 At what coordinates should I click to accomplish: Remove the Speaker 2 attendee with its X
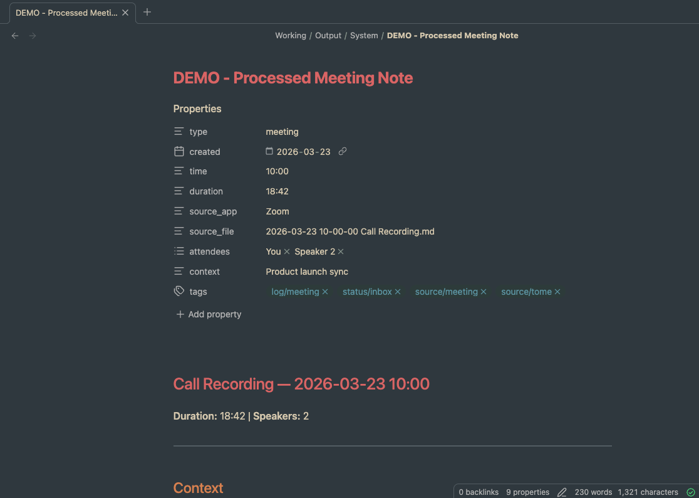tap(340, 251)
